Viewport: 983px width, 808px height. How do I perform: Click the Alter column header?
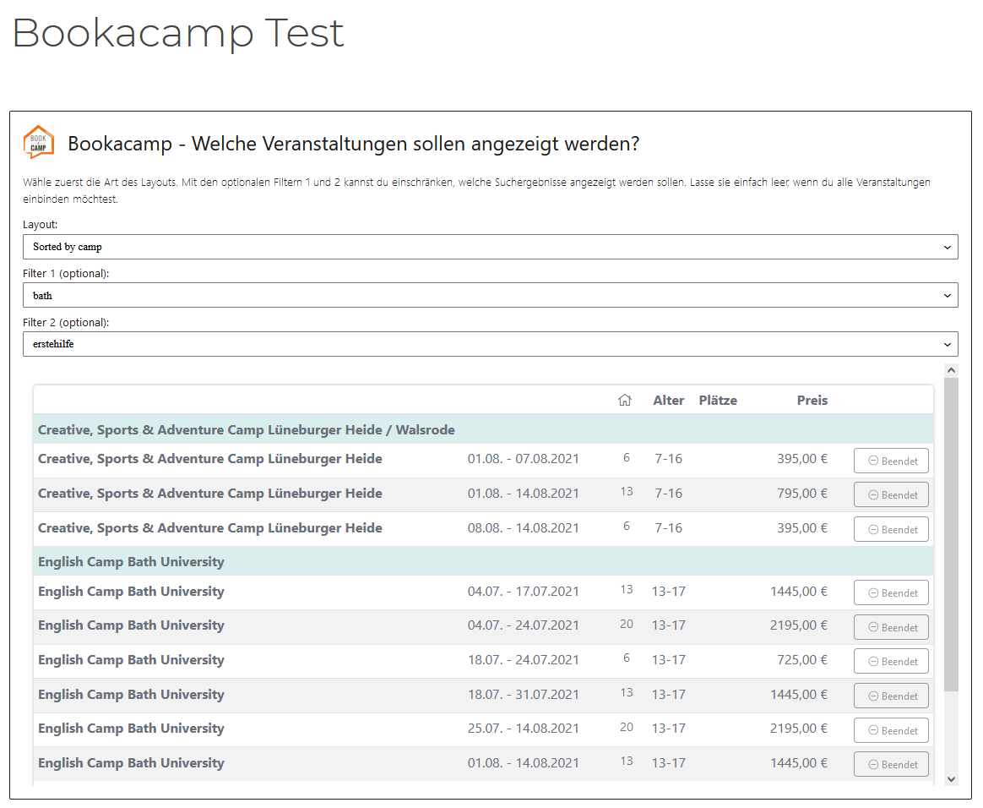click(x=668, y=401)
